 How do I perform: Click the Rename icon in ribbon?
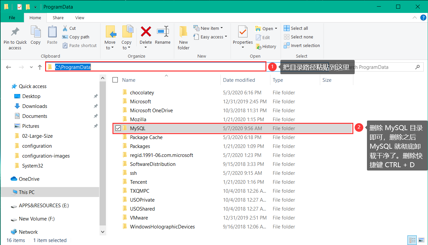[x=163, y=32]
